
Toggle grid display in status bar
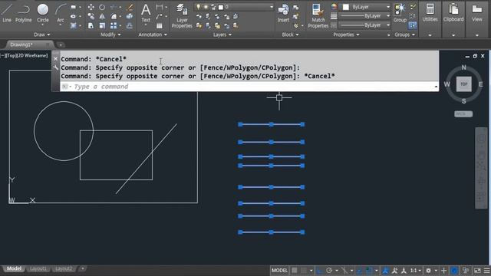tap(295, 271)
